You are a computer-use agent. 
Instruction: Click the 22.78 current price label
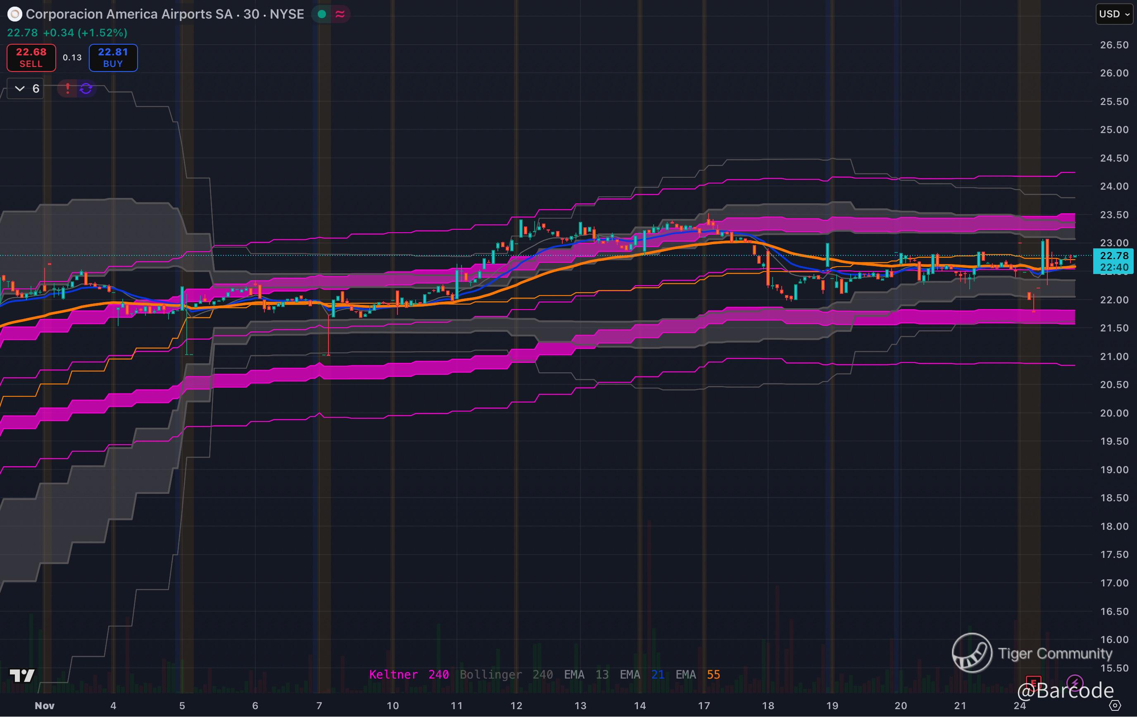tap(1114, 255)
